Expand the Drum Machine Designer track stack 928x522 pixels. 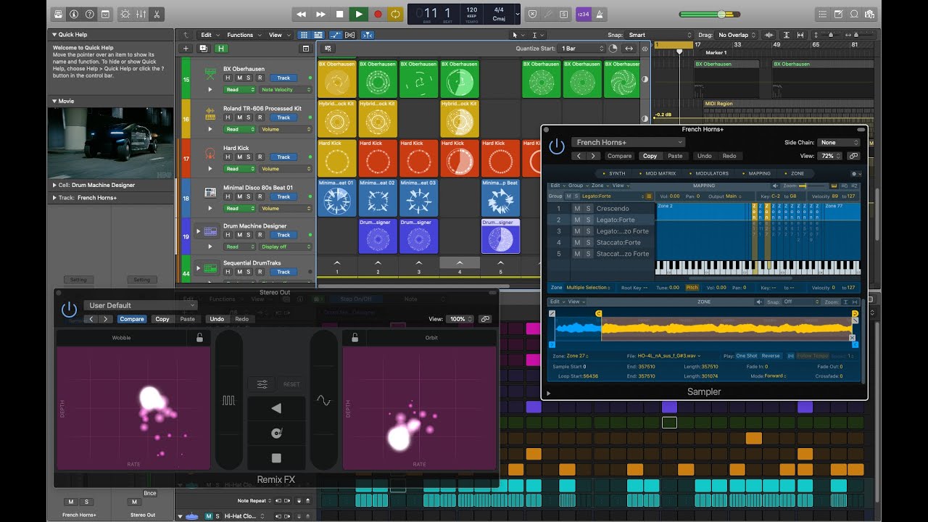point(198,231)
